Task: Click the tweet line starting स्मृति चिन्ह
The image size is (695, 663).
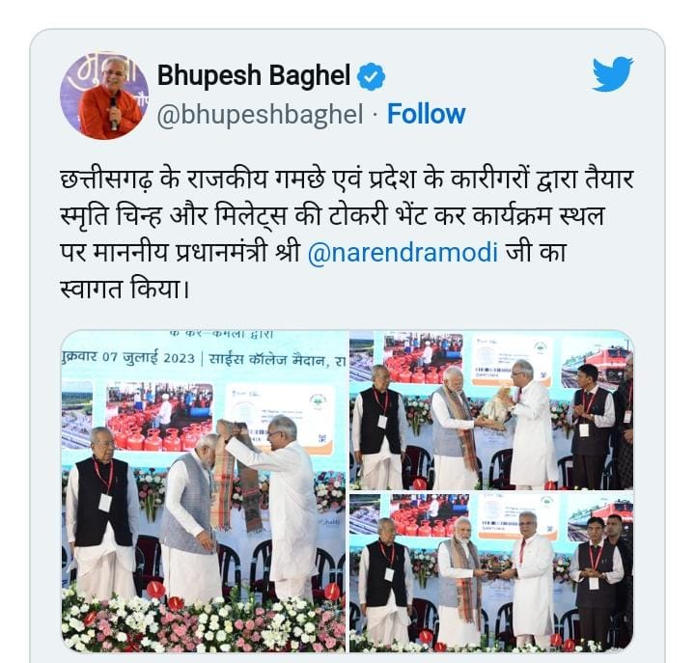Action: point(332,217)
